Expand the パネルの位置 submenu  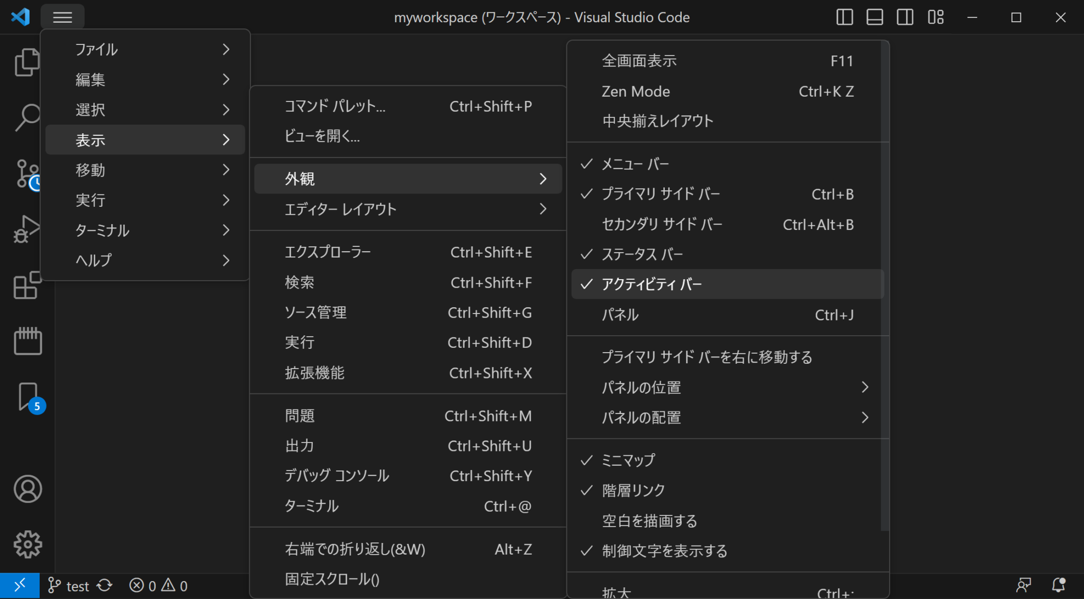click(x=642, y=387)
